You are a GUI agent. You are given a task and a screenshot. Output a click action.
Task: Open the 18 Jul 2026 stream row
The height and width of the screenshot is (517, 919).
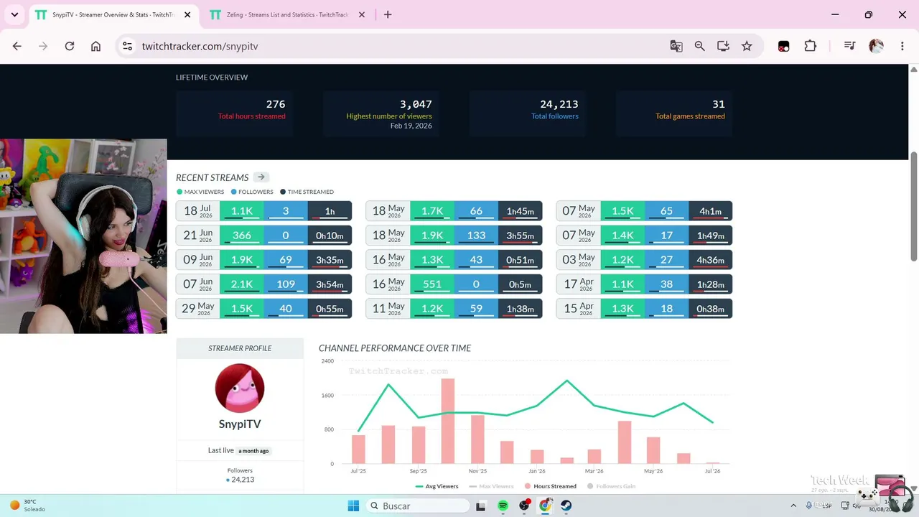[x=263, y=211]
